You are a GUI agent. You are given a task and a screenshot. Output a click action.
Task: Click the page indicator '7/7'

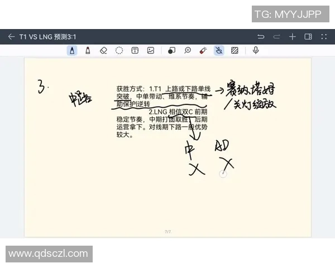click(167, 232)
